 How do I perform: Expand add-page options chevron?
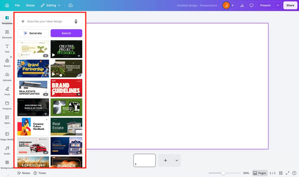177,161
